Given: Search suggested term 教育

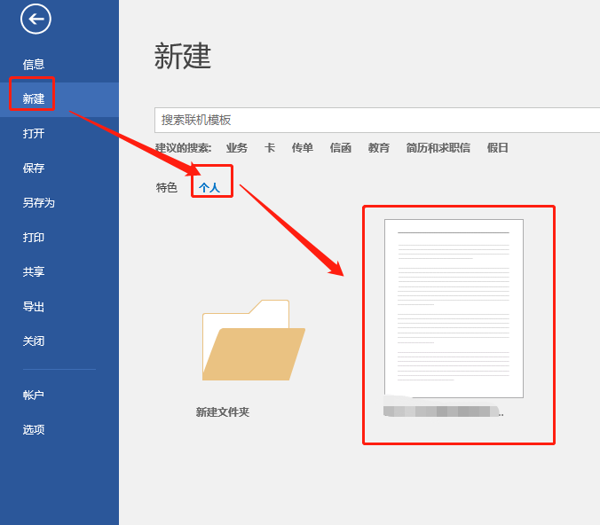Looking at the screenshot, I should point(379,148).
